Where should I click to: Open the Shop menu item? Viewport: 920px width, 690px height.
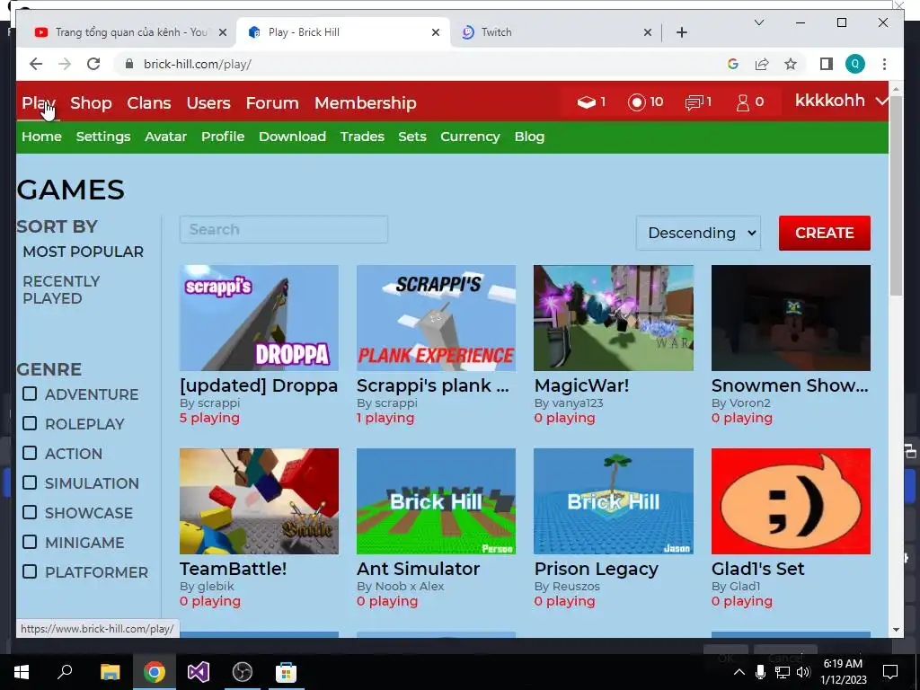click(x=91, y=102)
